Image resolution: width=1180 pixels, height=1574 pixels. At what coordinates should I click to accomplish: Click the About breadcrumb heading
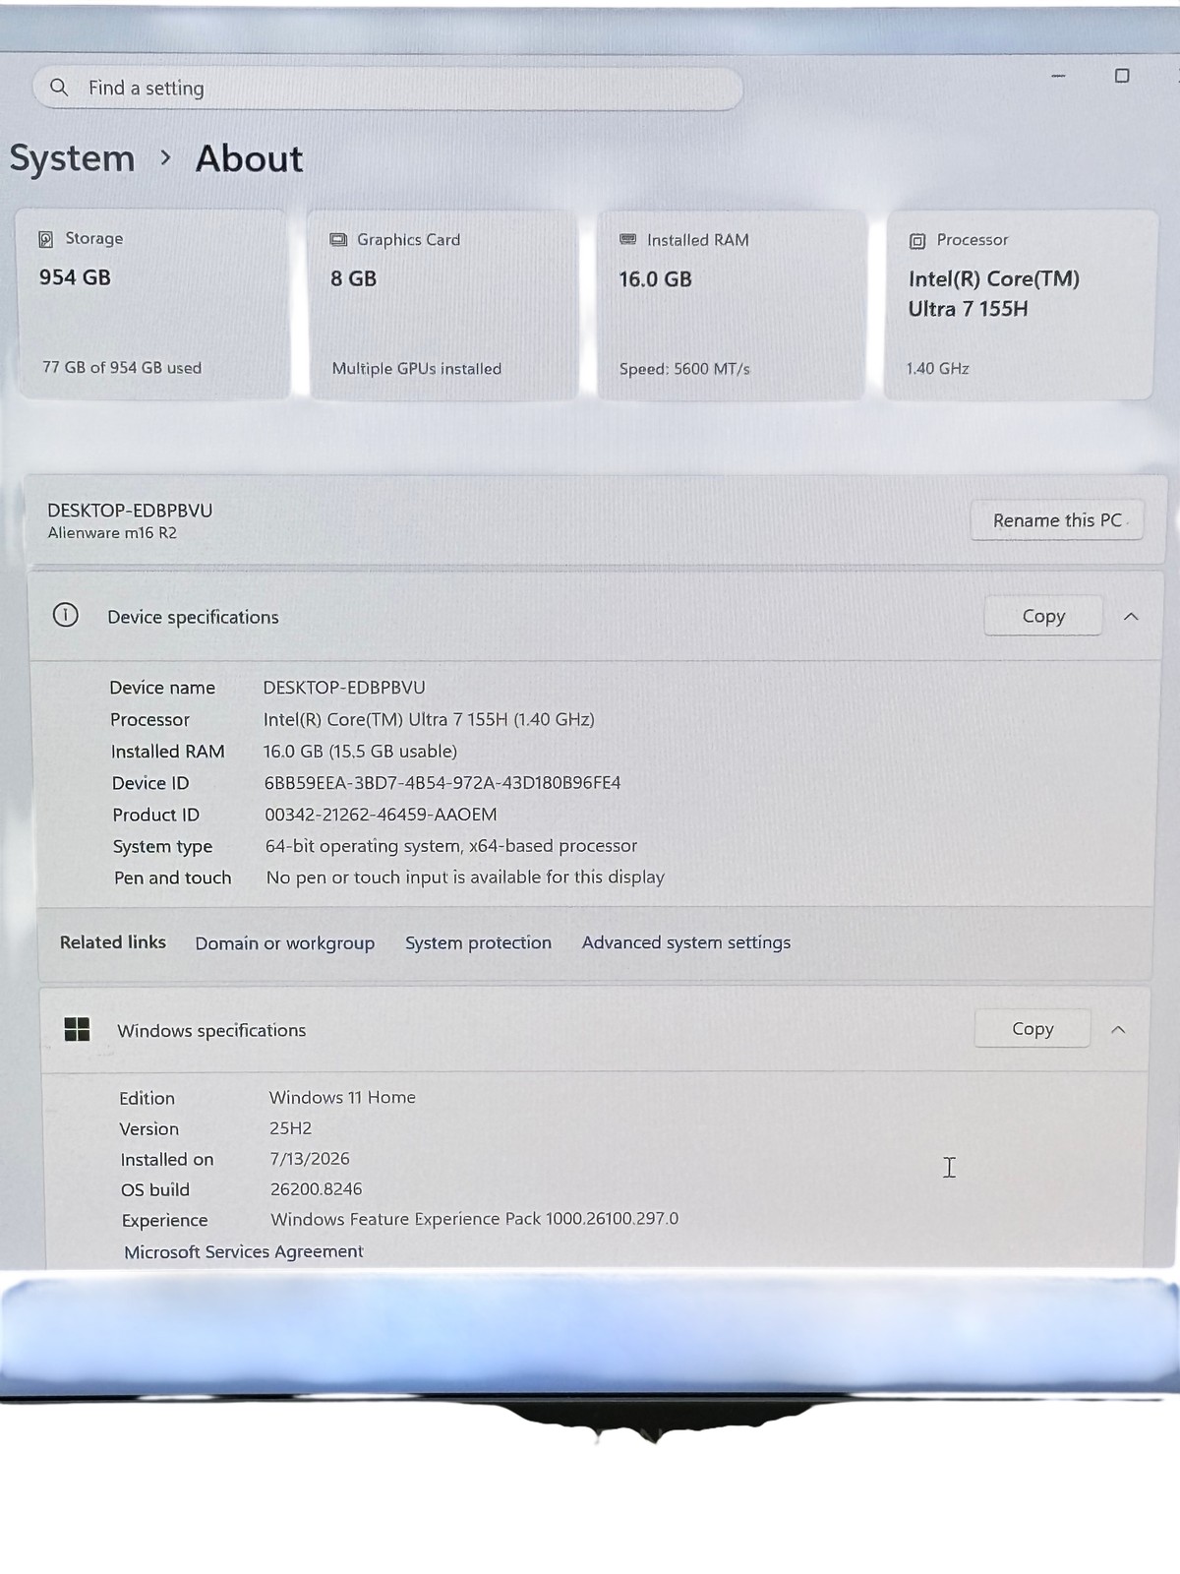(x=249, y=158)
